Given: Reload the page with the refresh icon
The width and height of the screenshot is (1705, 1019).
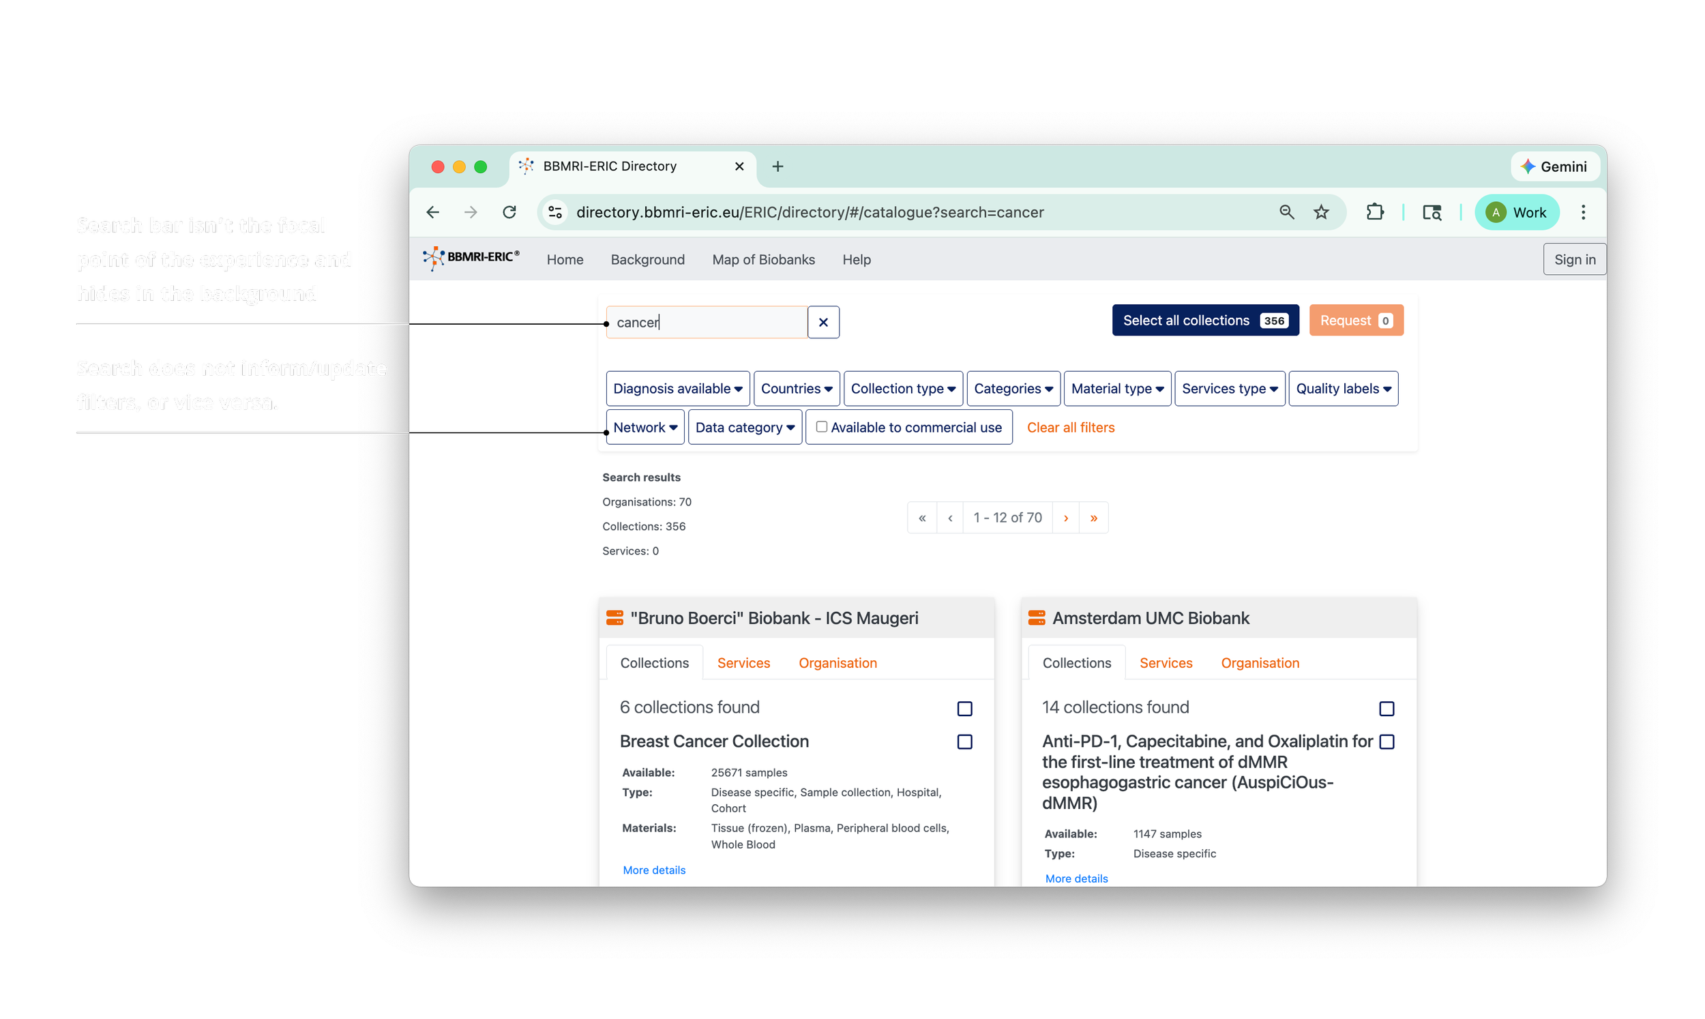Looking at the screenshot, I should pyautogui.click(x=509, y=212).
